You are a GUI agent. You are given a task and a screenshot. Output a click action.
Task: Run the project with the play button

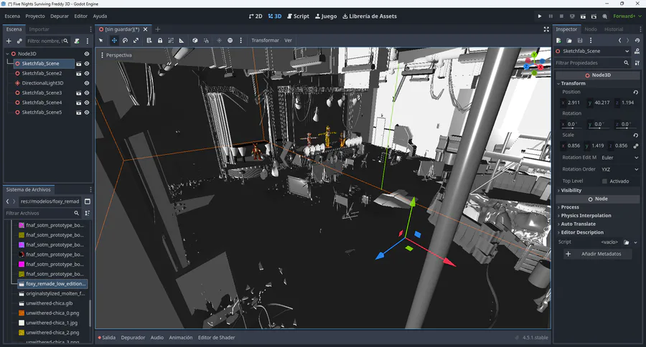[x=540, y=16]
